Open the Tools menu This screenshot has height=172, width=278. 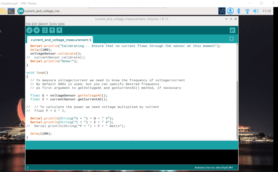point(53,24)
